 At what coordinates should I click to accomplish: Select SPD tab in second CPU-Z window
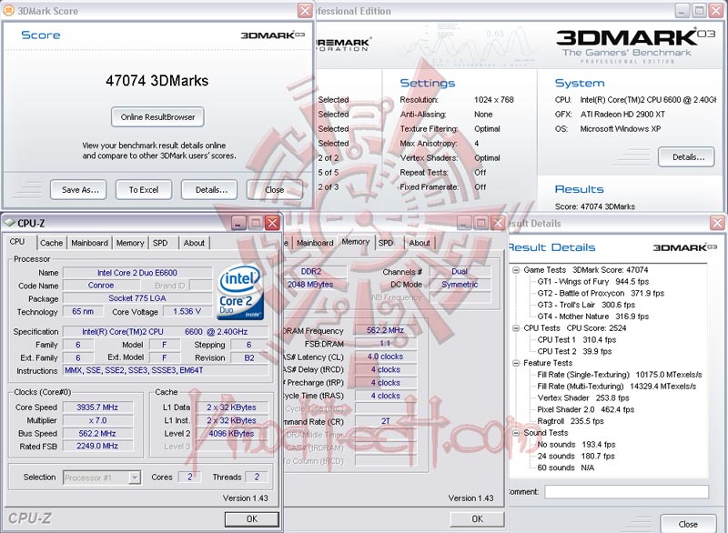click(x=385, y=243)
